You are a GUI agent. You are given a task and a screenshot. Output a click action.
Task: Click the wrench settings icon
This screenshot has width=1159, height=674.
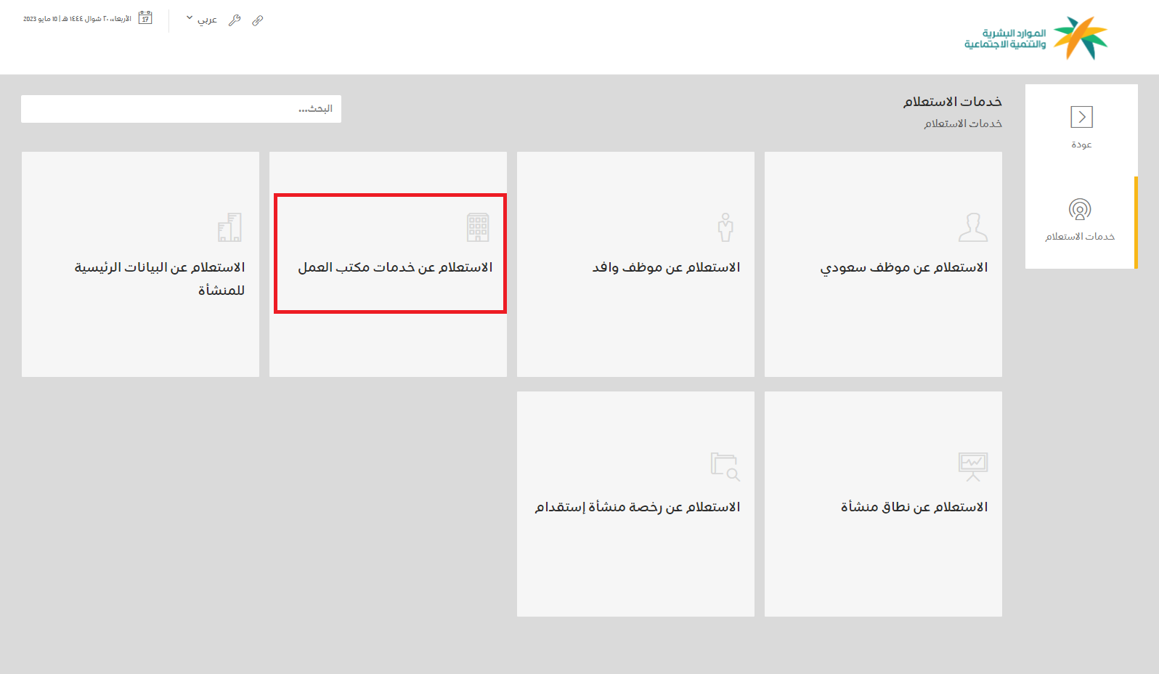(234, 20)
